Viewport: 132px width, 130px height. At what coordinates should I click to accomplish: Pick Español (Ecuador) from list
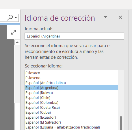[71, 117]
